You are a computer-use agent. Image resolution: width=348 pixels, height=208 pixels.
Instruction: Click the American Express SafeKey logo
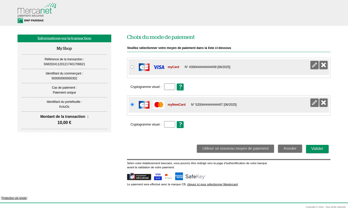(x=190, y=177)
